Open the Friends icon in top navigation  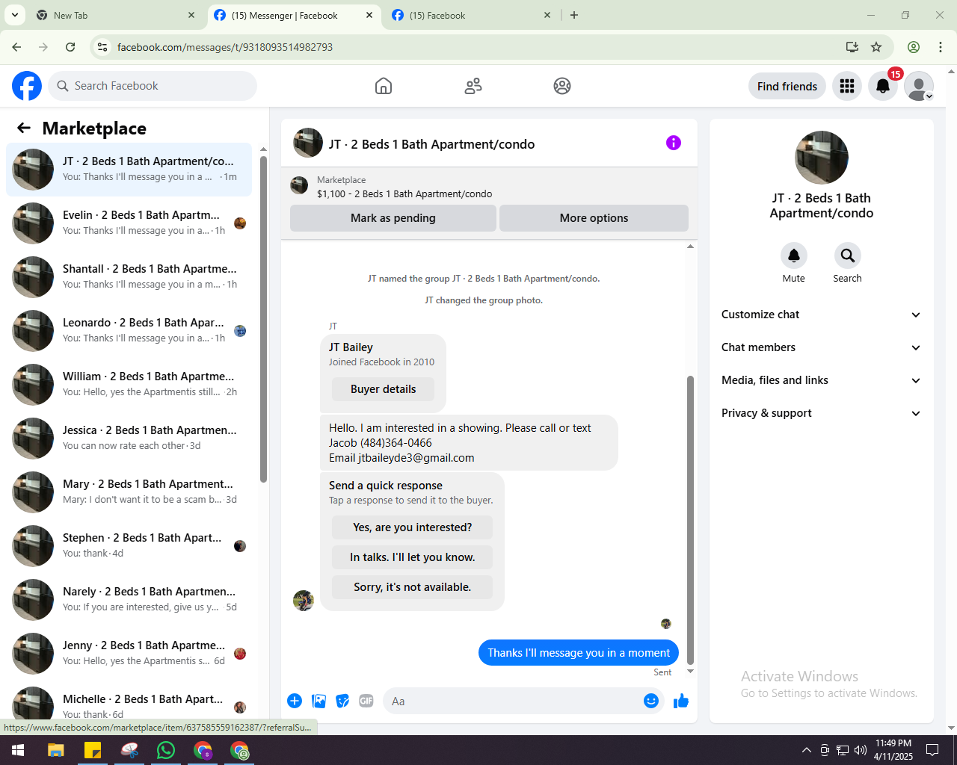click(473, 86)
